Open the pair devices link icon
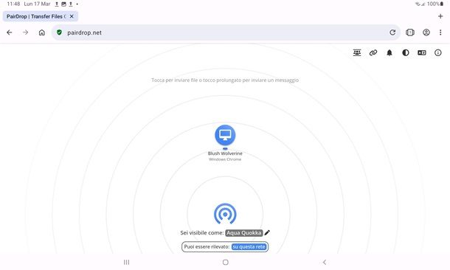450x270 pixels. (373, 53)
